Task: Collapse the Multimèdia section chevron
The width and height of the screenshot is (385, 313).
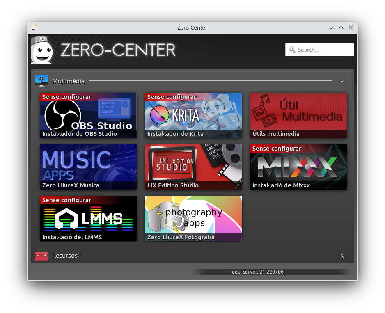Action: coord(342,81)
